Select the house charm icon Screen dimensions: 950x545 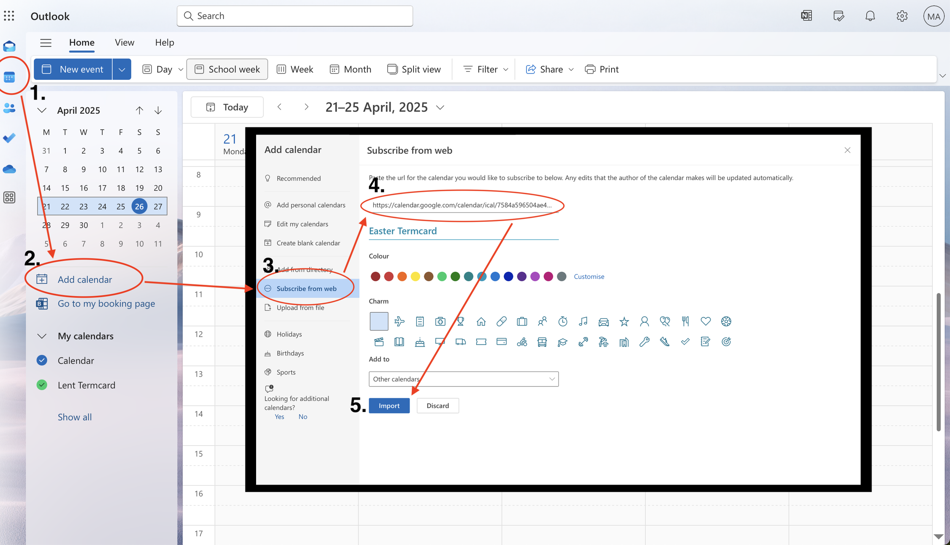tap(481, 322)
